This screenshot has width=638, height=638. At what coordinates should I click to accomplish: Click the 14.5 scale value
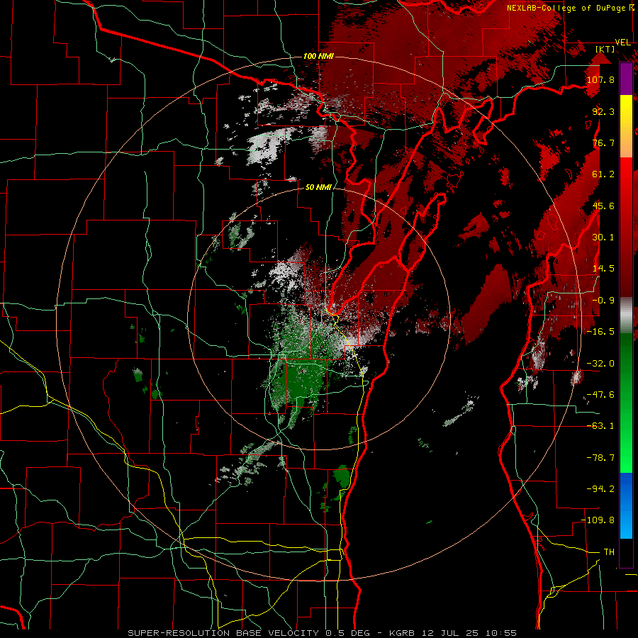[x=603, y=269]
